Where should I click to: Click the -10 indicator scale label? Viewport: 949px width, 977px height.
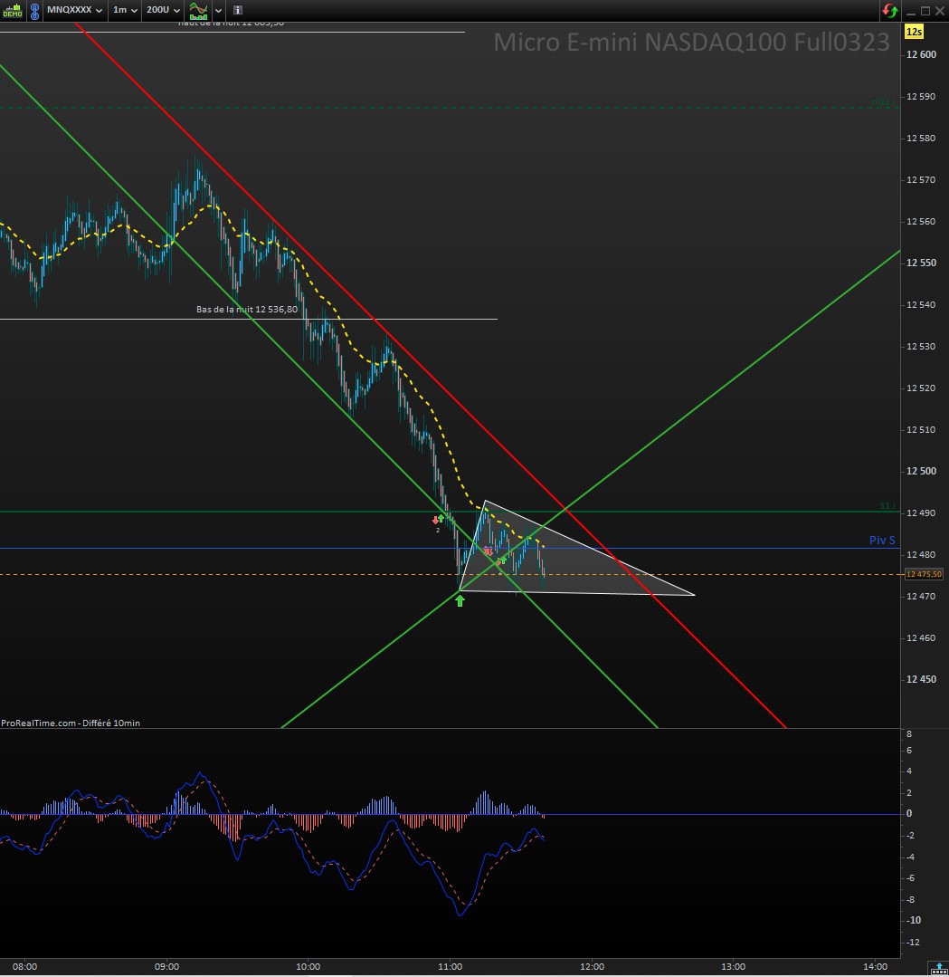(913, 920)
